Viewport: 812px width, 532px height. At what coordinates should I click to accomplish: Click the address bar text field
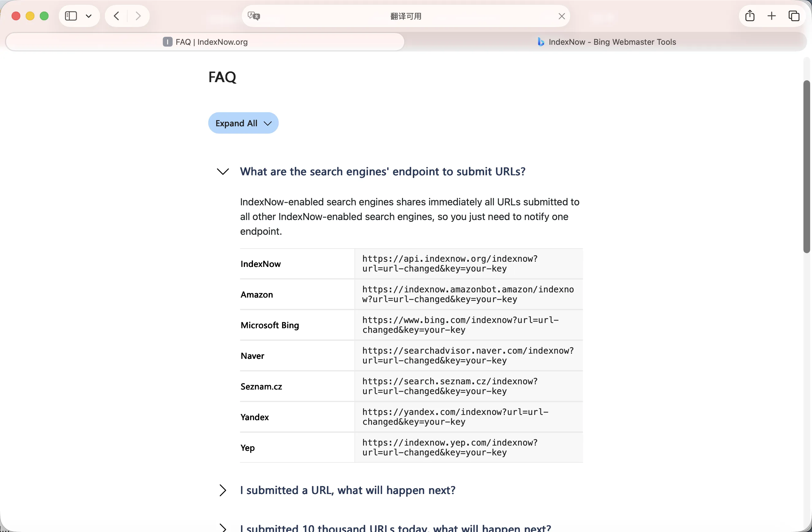pyautogui.click(x=405, y=16)
